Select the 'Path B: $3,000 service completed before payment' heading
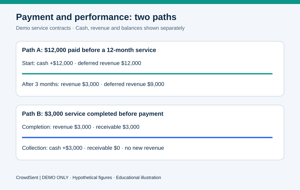Image resolution: width=300 pixels, height=190 pixels. [x=93, y=114]
